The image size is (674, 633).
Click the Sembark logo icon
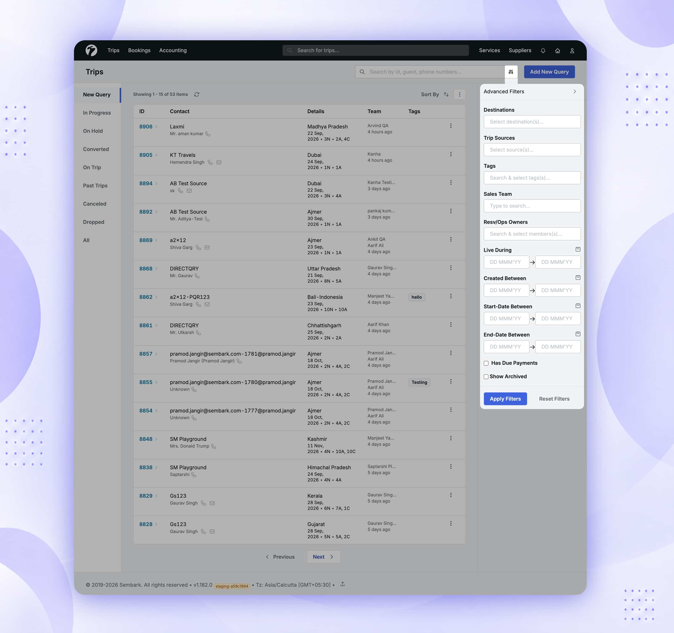[x=91, y=50]
